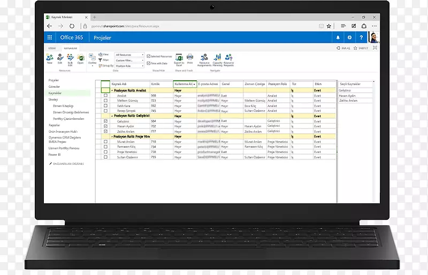Open the user profile picture

[374, 37]
